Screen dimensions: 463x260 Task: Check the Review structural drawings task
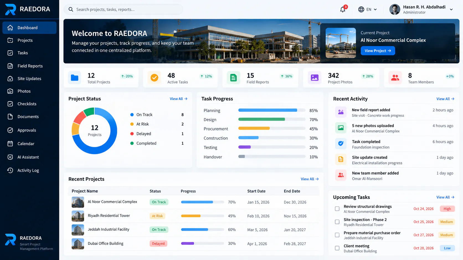coord(337,209)
